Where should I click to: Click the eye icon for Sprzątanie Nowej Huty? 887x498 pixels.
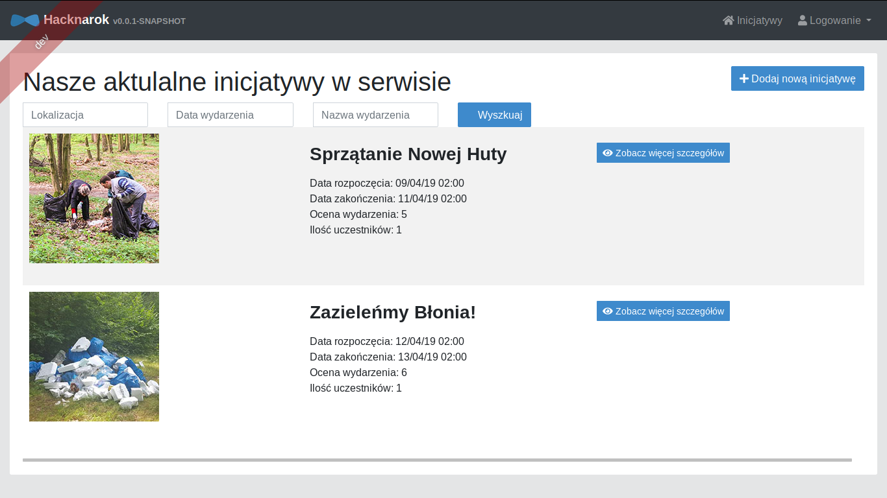tap(608, 153)
